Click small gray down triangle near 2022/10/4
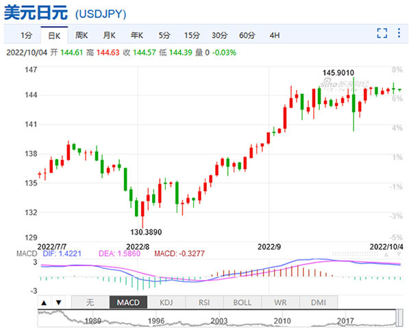The width and height of the screenshot is (411, 334). pos(399,255)
